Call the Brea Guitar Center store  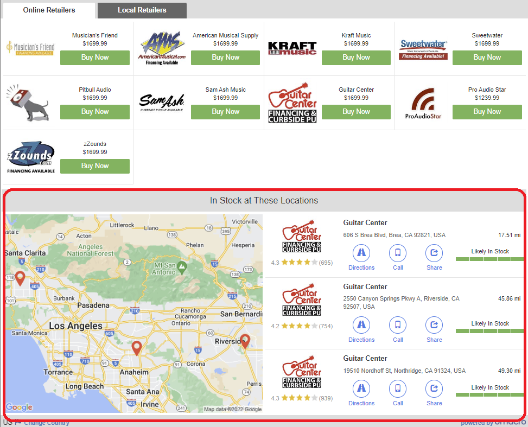tap(398, 258)
